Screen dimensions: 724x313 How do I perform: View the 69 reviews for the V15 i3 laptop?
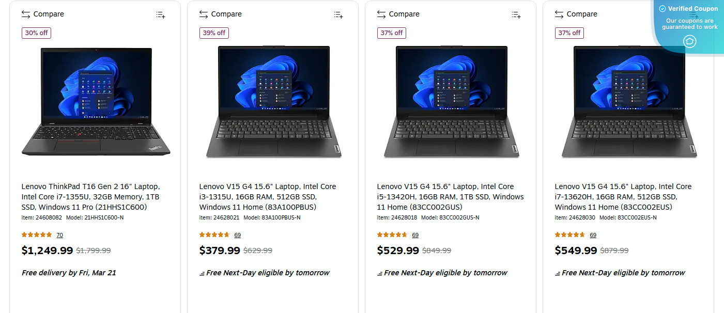237,234
